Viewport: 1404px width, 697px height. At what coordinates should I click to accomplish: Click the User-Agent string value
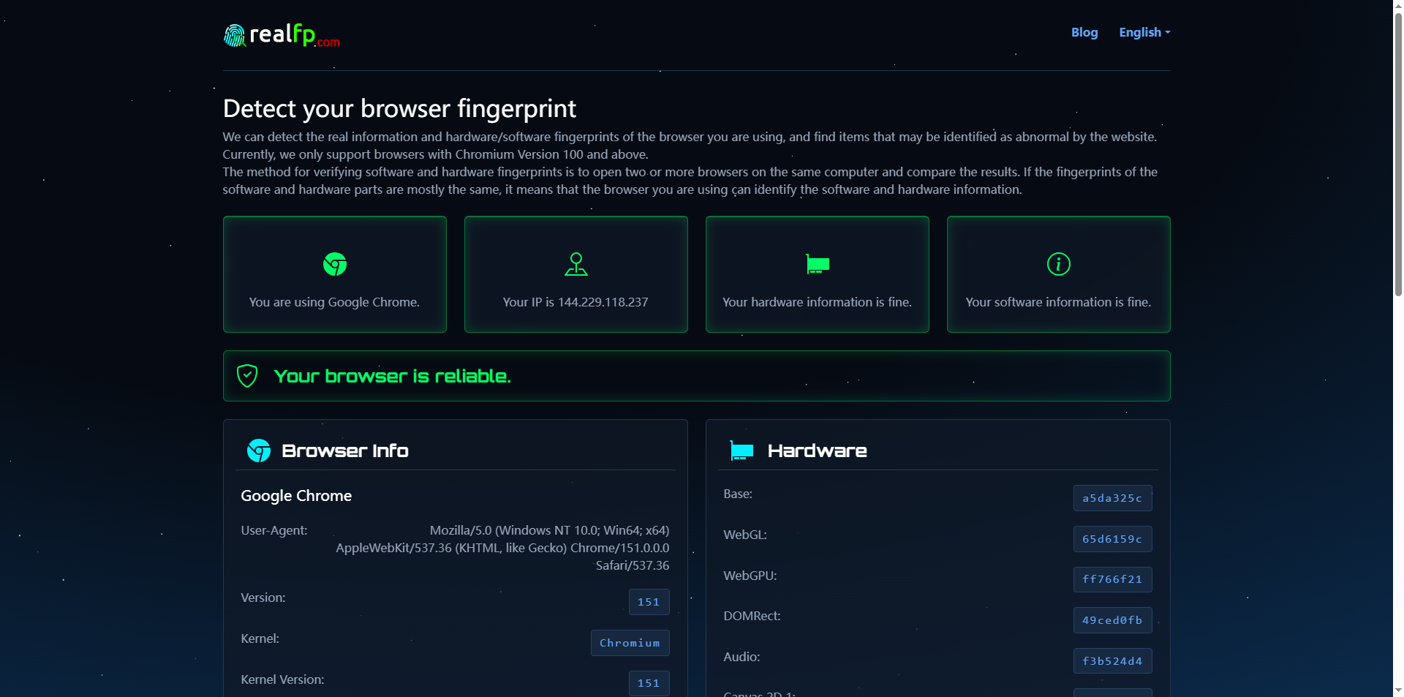(x=502, y=548)
